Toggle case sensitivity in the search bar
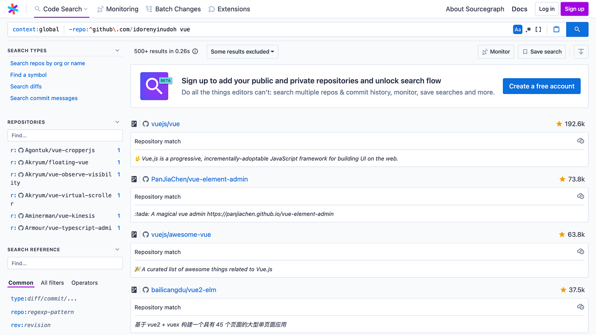 [518, 29]
